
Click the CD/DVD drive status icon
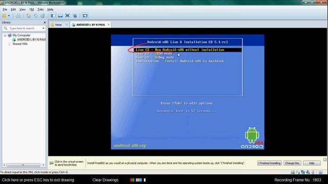click(298, 172)
